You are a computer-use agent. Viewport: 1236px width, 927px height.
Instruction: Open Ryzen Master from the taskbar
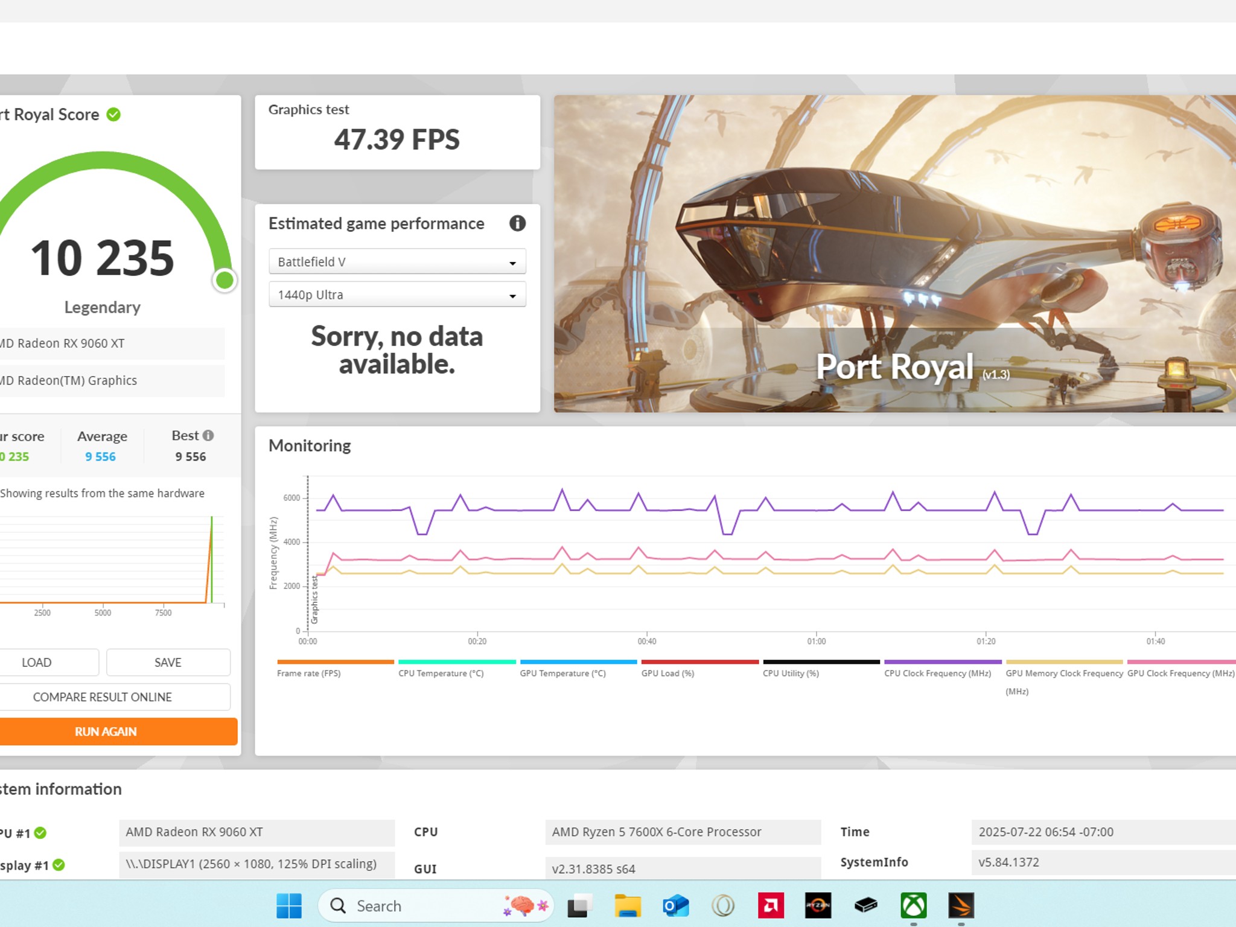click(818, 905)
